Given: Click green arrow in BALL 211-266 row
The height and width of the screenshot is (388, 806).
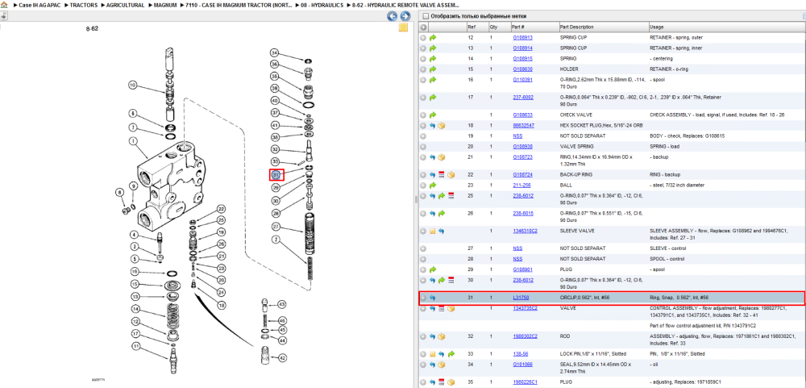Looking at the screenshot, I should coord(433,186).
